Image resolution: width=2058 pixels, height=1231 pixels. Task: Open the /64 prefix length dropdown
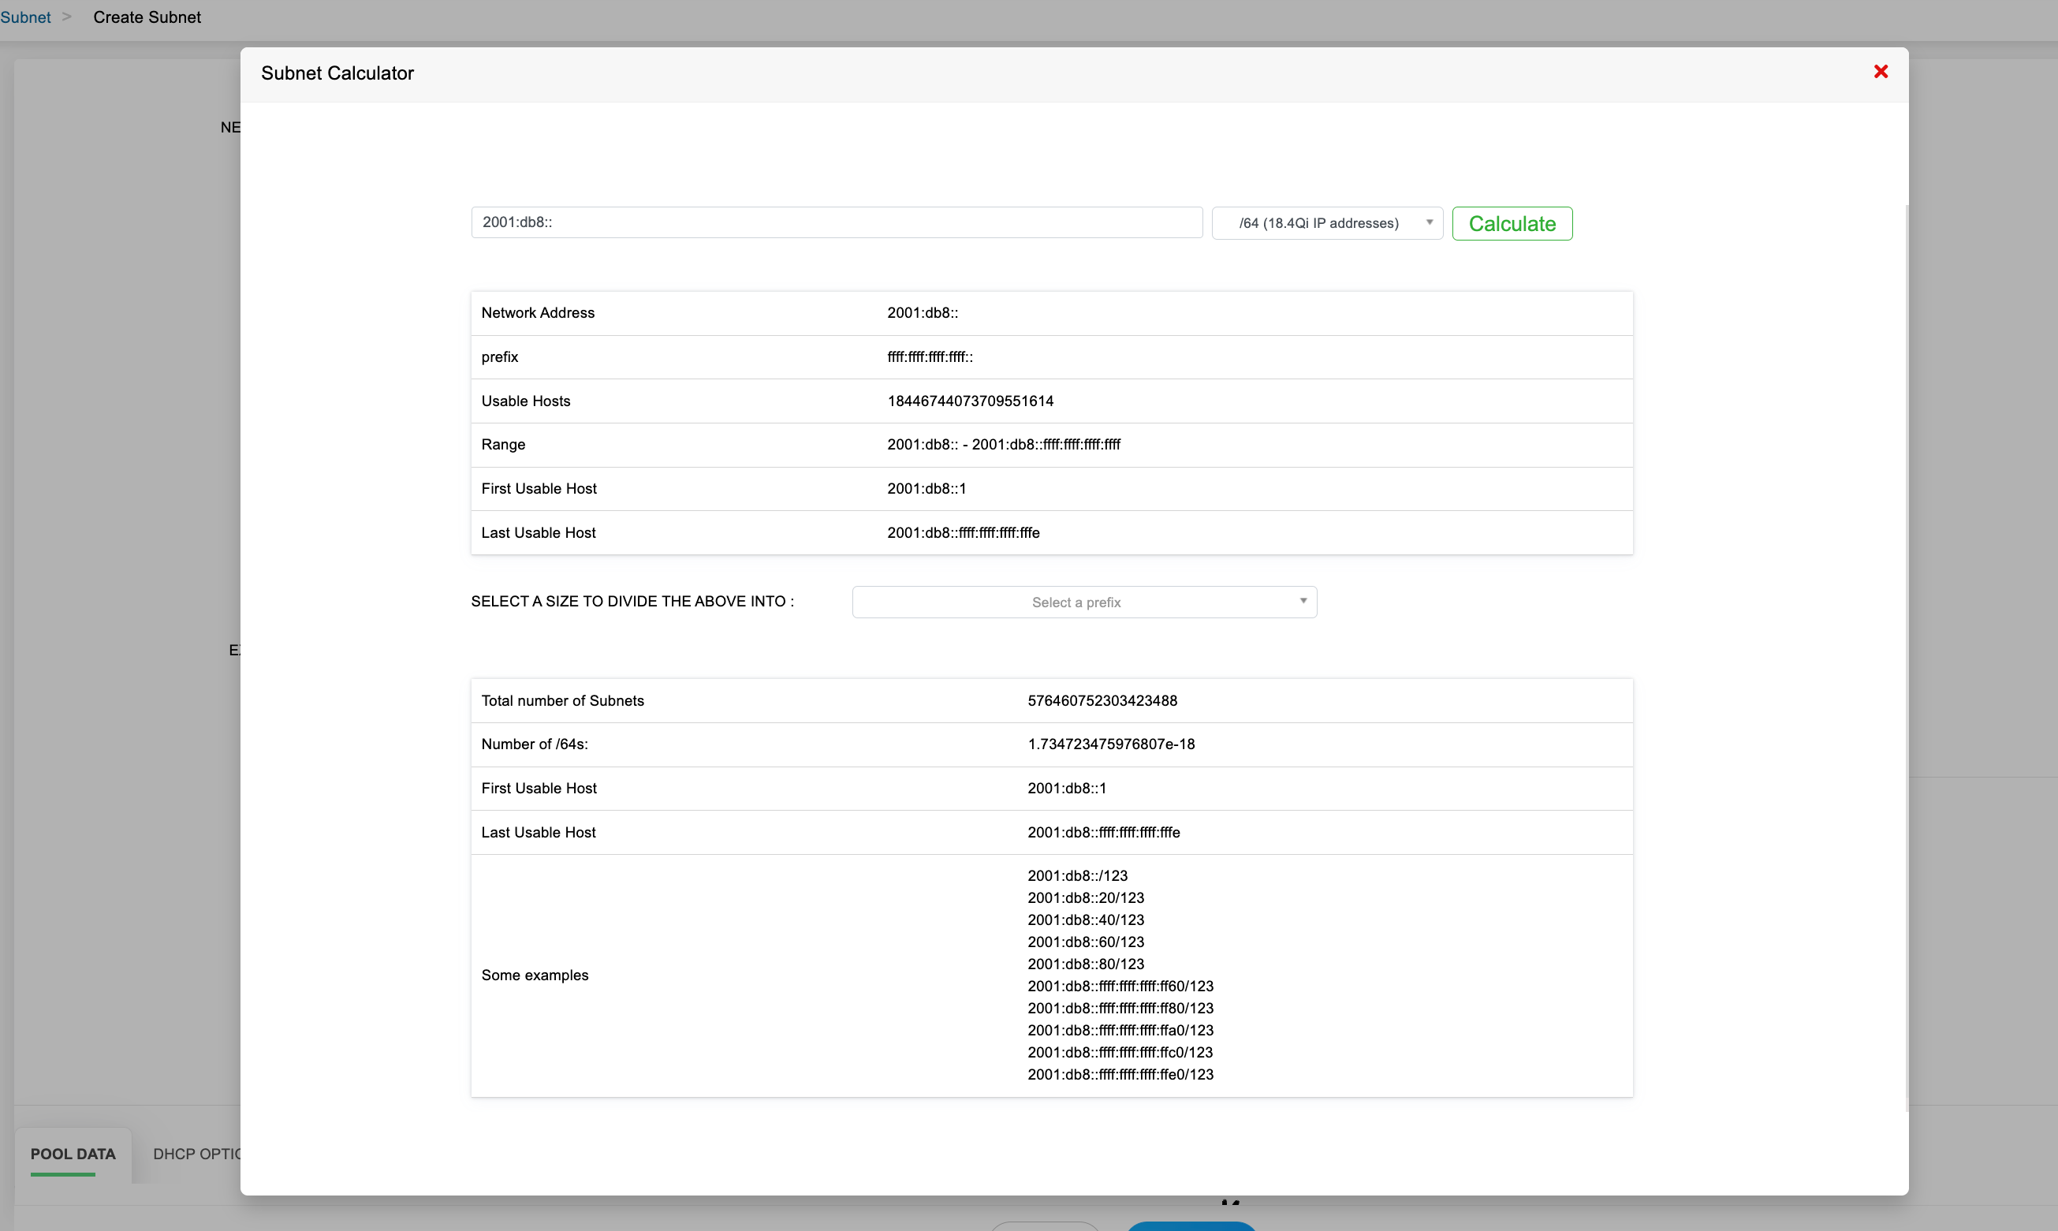1325,223
